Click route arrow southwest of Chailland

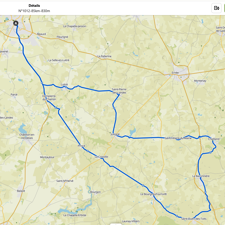pyautogui.click(x=210, y=153)
